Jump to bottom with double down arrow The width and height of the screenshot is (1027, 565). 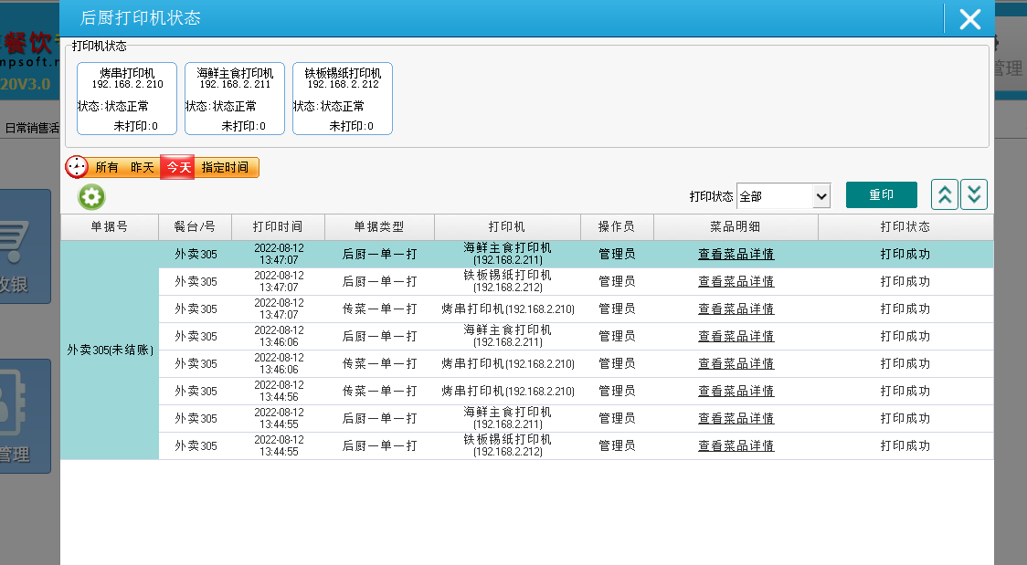974,194
